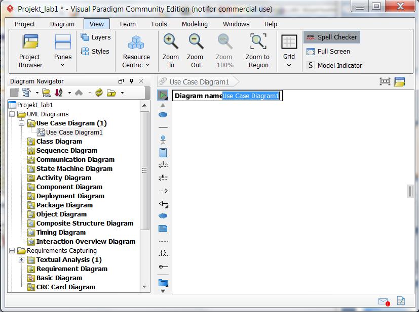Click the Zoom Out magnifier
Screen dimensions: 419x312
196,51
